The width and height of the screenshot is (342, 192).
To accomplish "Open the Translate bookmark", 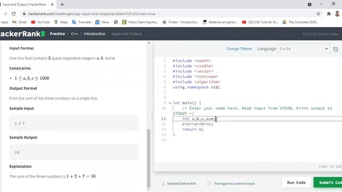I will coord(82,22).
